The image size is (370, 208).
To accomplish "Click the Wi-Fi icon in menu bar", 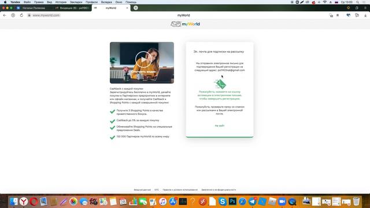I will (325, 2).
